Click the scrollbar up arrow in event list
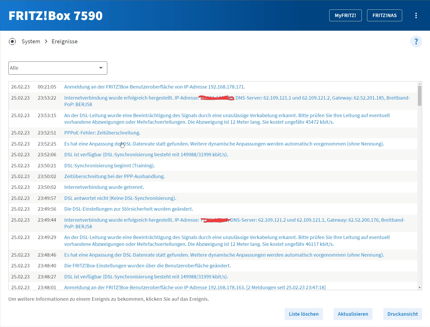430x327 pixels. [x=420, y=84]
